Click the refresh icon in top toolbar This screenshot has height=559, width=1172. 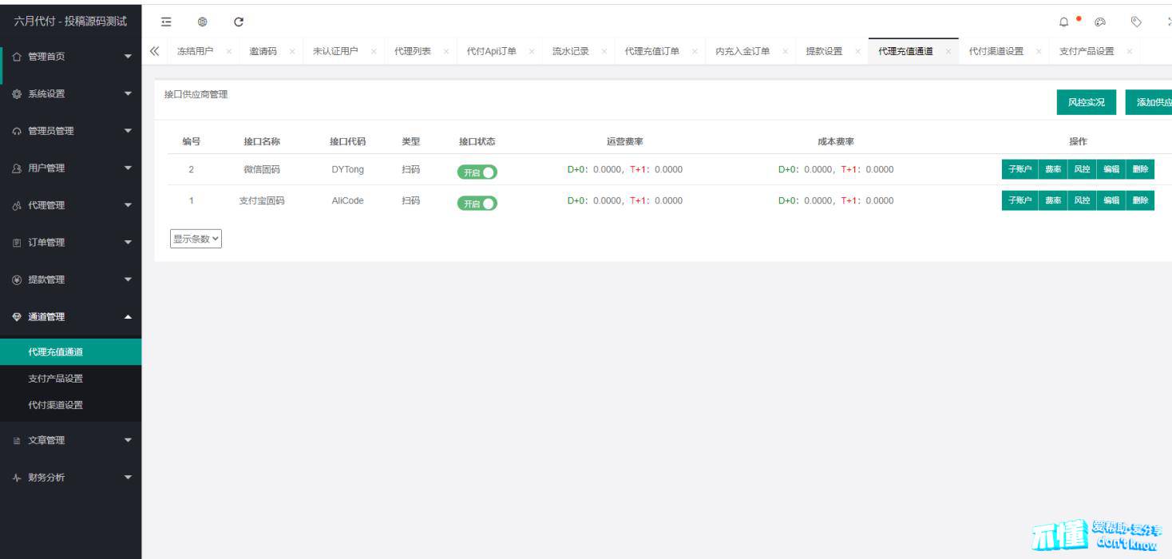[239, 22]
